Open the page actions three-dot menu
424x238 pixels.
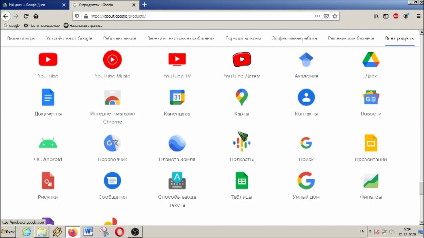pyautogui.click(x=317, y=16)
